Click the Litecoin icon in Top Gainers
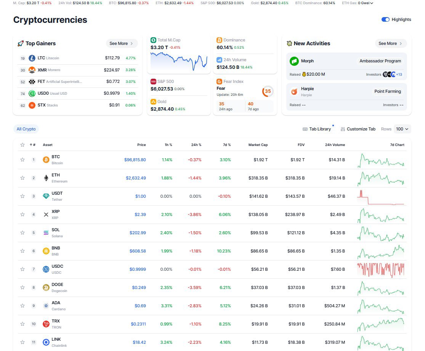The height and width of the screenshot is (351, 425). [x=32, y=58]
